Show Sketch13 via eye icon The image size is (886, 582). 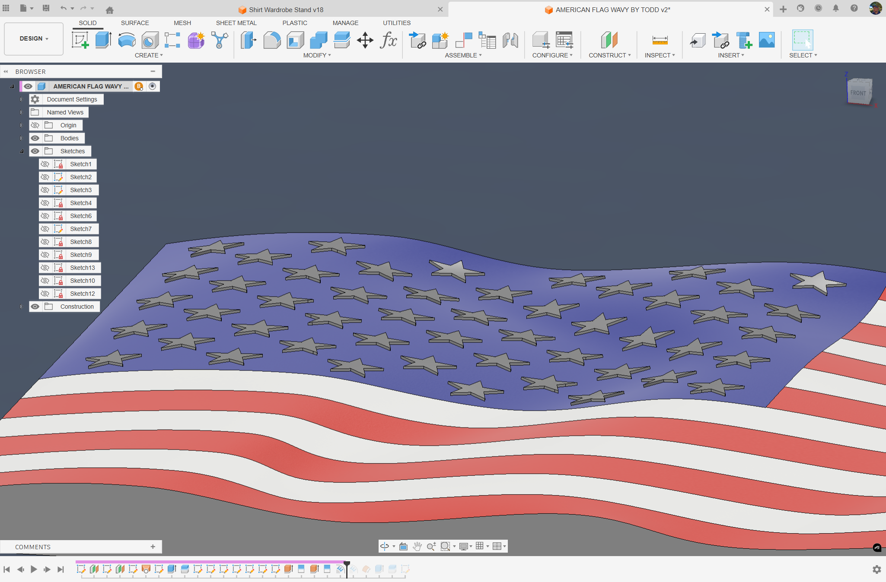tap(45, 268)
